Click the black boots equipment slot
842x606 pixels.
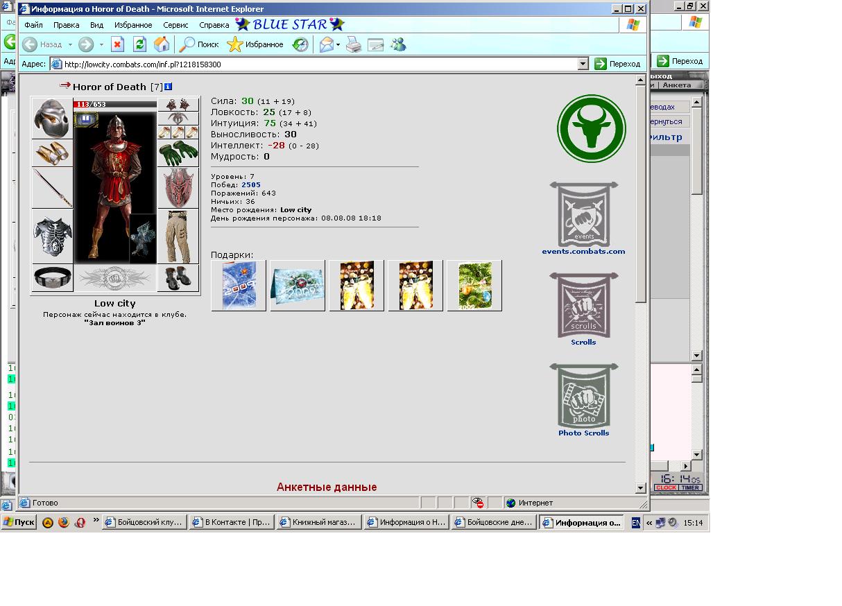(x=178, y=278)
